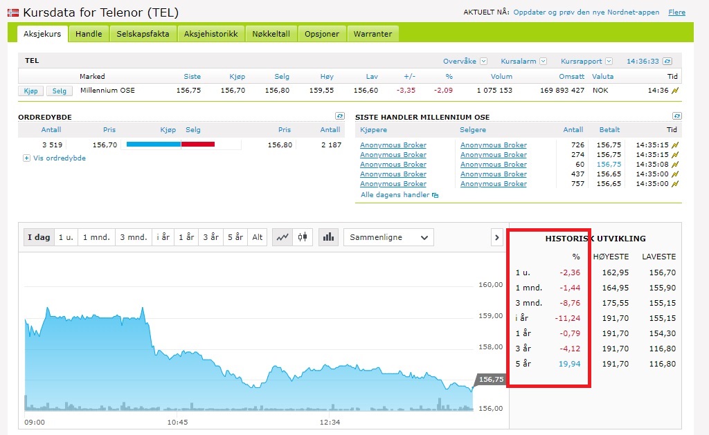Open Alle dagens handler link
Screen dimensions: 709x435
tap(395, 195)
